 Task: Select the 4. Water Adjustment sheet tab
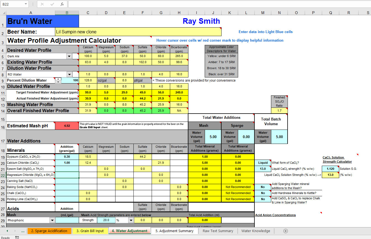(130, 231)
